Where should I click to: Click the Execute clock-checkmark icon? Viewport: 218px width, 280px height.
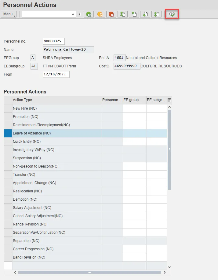(x=172, y=14)
